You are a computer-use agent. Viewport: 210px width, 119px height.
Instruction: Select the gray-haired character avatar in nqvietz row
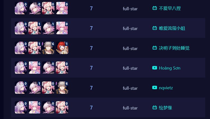[x=62, y=88]
